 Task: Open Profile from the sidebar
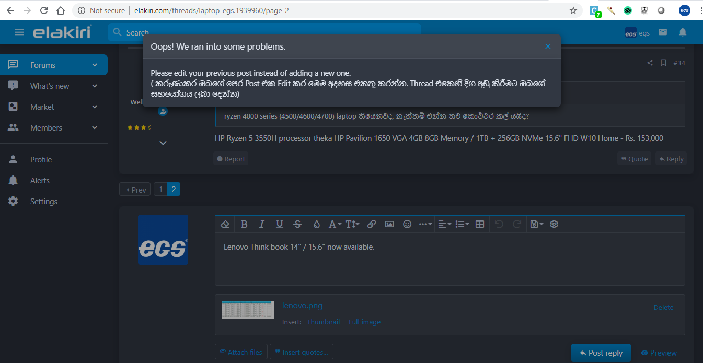(x=41, y=160)
